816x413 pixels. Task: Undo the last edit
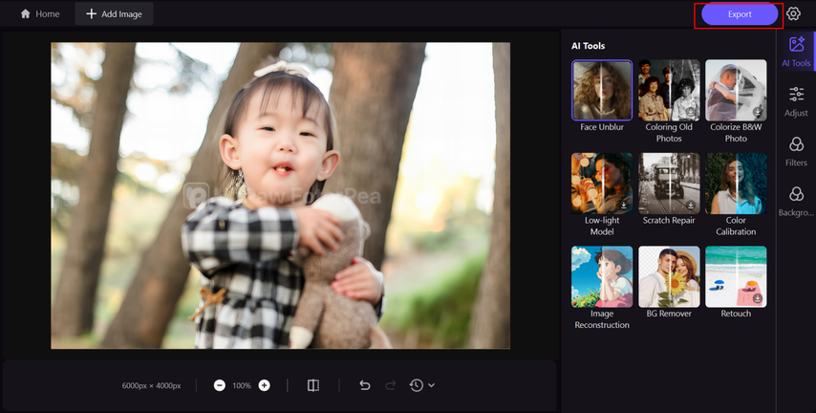click(x=364, y=385)
